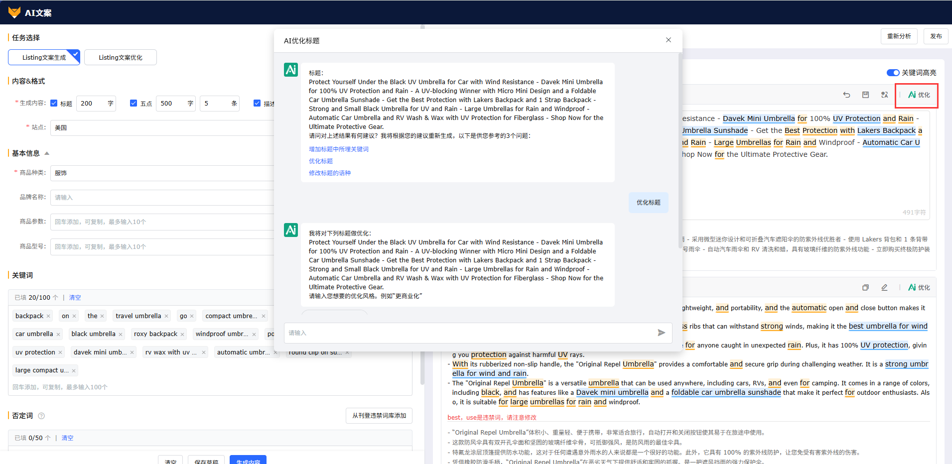Click the 重新分析 button
The height and width of the screenshot is (464, 952).
point(899,36)
